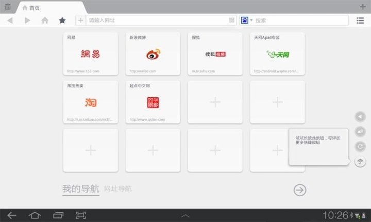The width and height of the screenshot is (371, 222).
Task: Add a shortcut in the empty tile below 淘宝热卖
Action: pos(90,150)
